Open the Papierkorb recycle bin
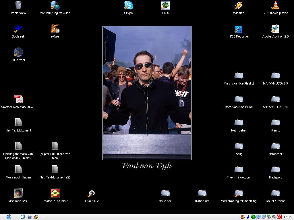The width and height of the screenshot is (294, 220). [18, 5]
